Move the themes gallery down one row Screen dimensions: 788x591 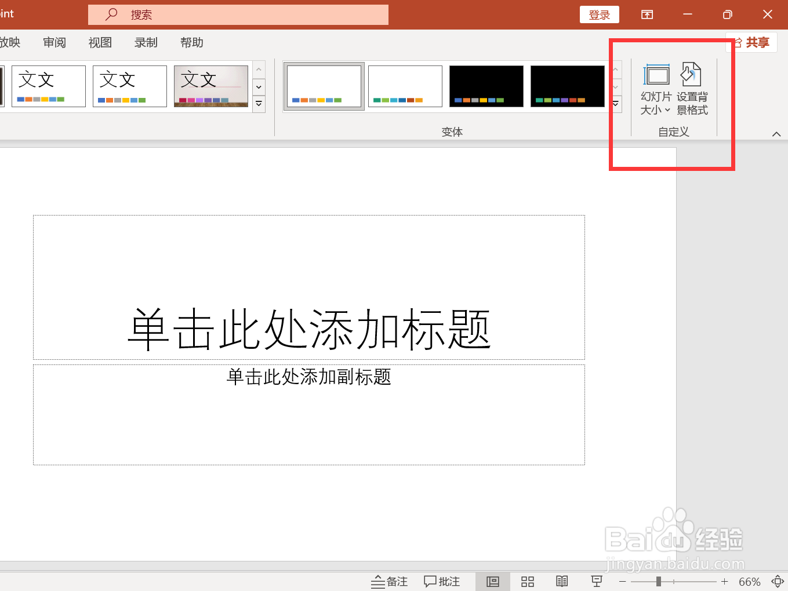259,87
